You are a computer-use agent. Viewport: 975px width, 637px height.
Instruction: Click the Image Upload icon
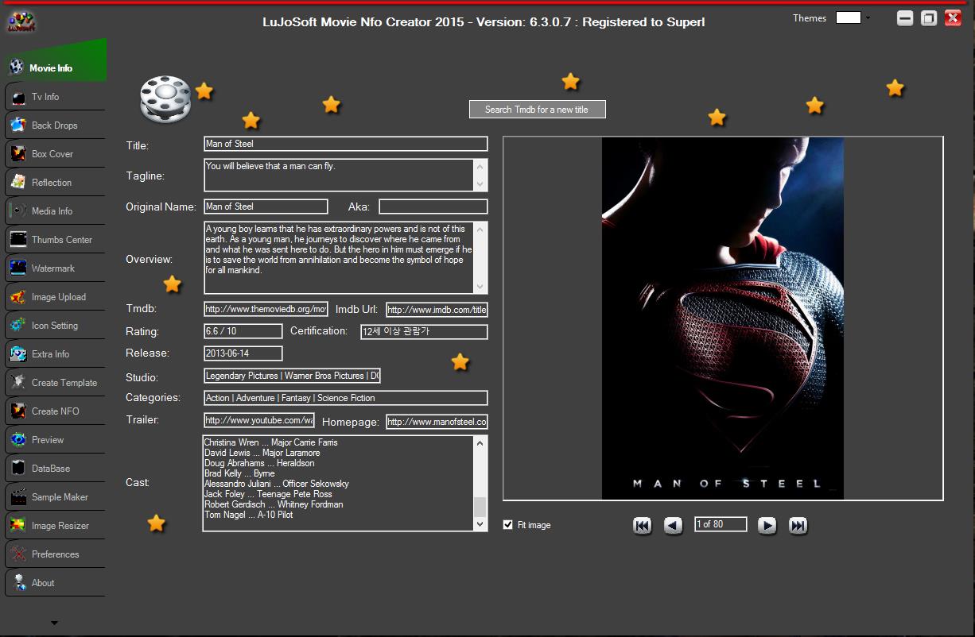tap(17, 296)
